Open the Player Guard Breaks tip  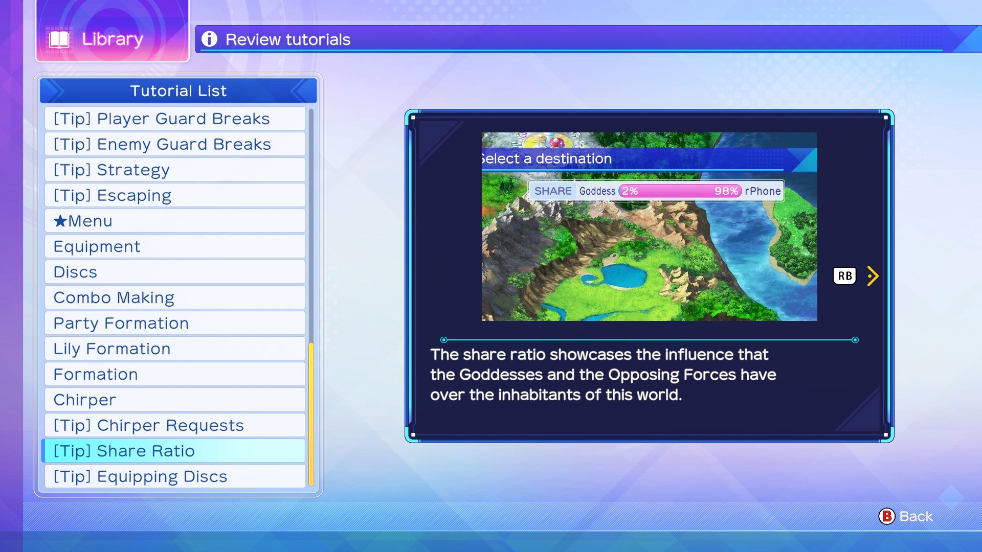tap(174, 119)
